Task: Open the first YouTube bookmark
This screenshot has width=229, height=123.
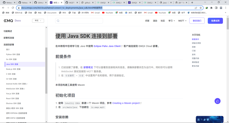Action: (x=108, y=13)
